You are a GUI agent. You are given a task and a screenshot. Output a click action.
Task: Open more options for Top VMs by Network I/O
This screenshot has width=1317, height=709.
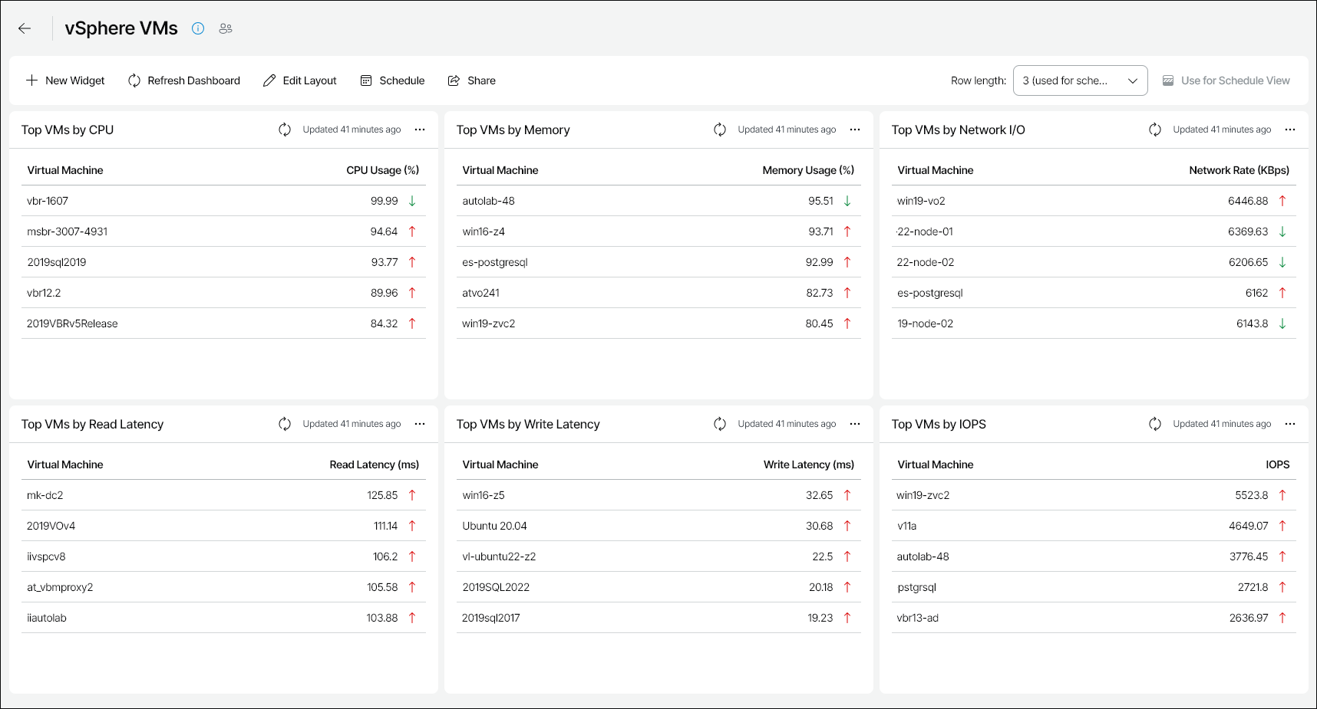click(x=1290, y=130)
